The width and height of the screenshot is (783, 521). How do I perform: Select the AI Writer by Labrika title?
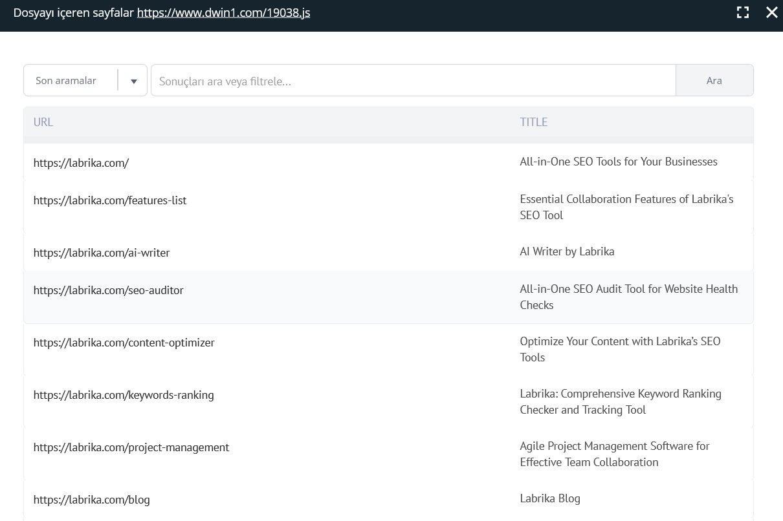(567, 251)
